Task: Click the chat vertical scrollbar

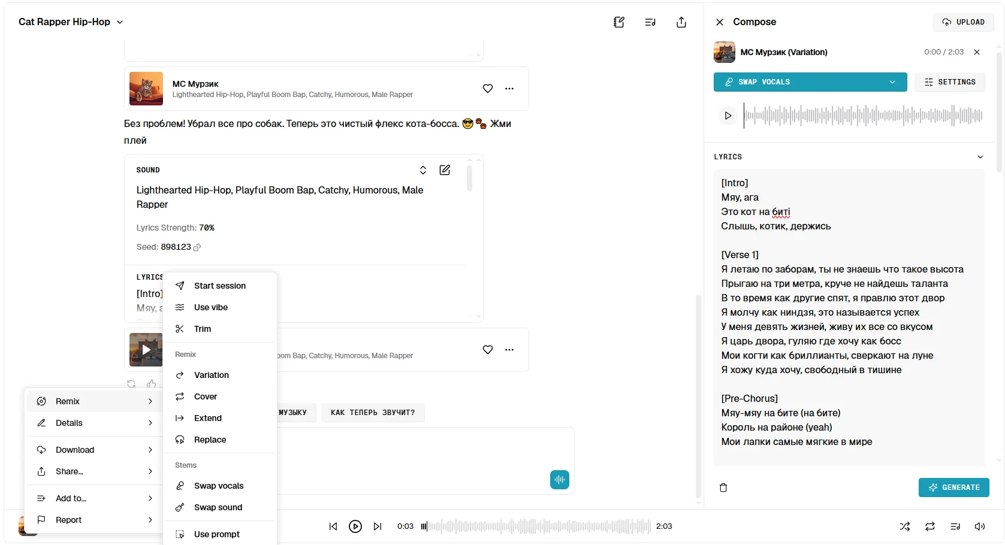Action: click(698, 396)
